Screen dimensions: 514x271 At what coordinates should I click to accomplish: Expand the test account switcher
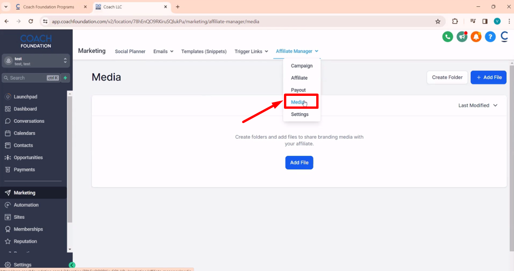[36, 61]
